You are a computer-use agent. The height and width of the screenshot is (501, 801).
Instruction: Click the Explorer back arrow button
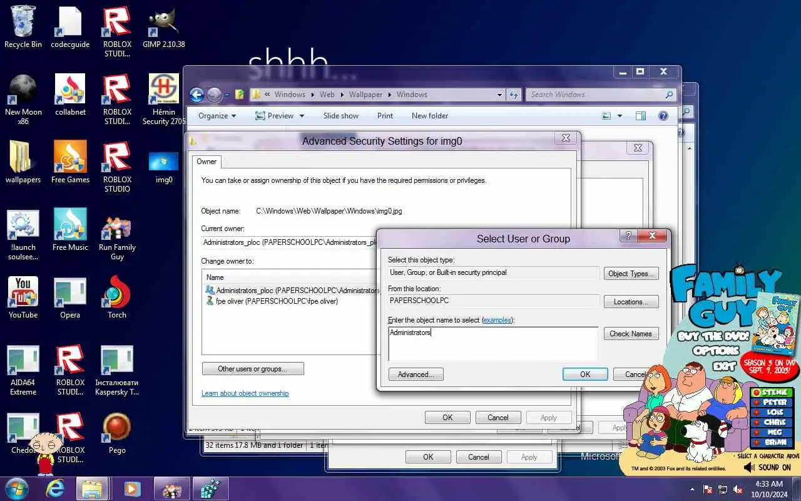click(x=197, y=95)
